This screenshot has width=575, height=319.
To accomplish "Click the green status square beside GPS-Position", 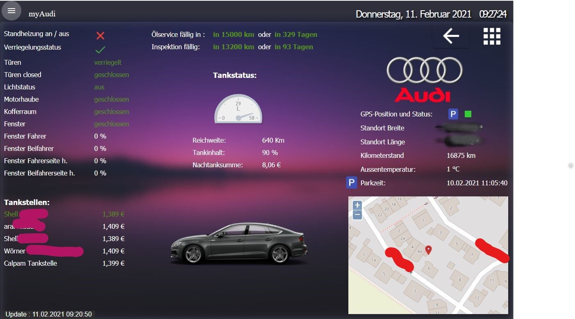I will pos(468,114).
